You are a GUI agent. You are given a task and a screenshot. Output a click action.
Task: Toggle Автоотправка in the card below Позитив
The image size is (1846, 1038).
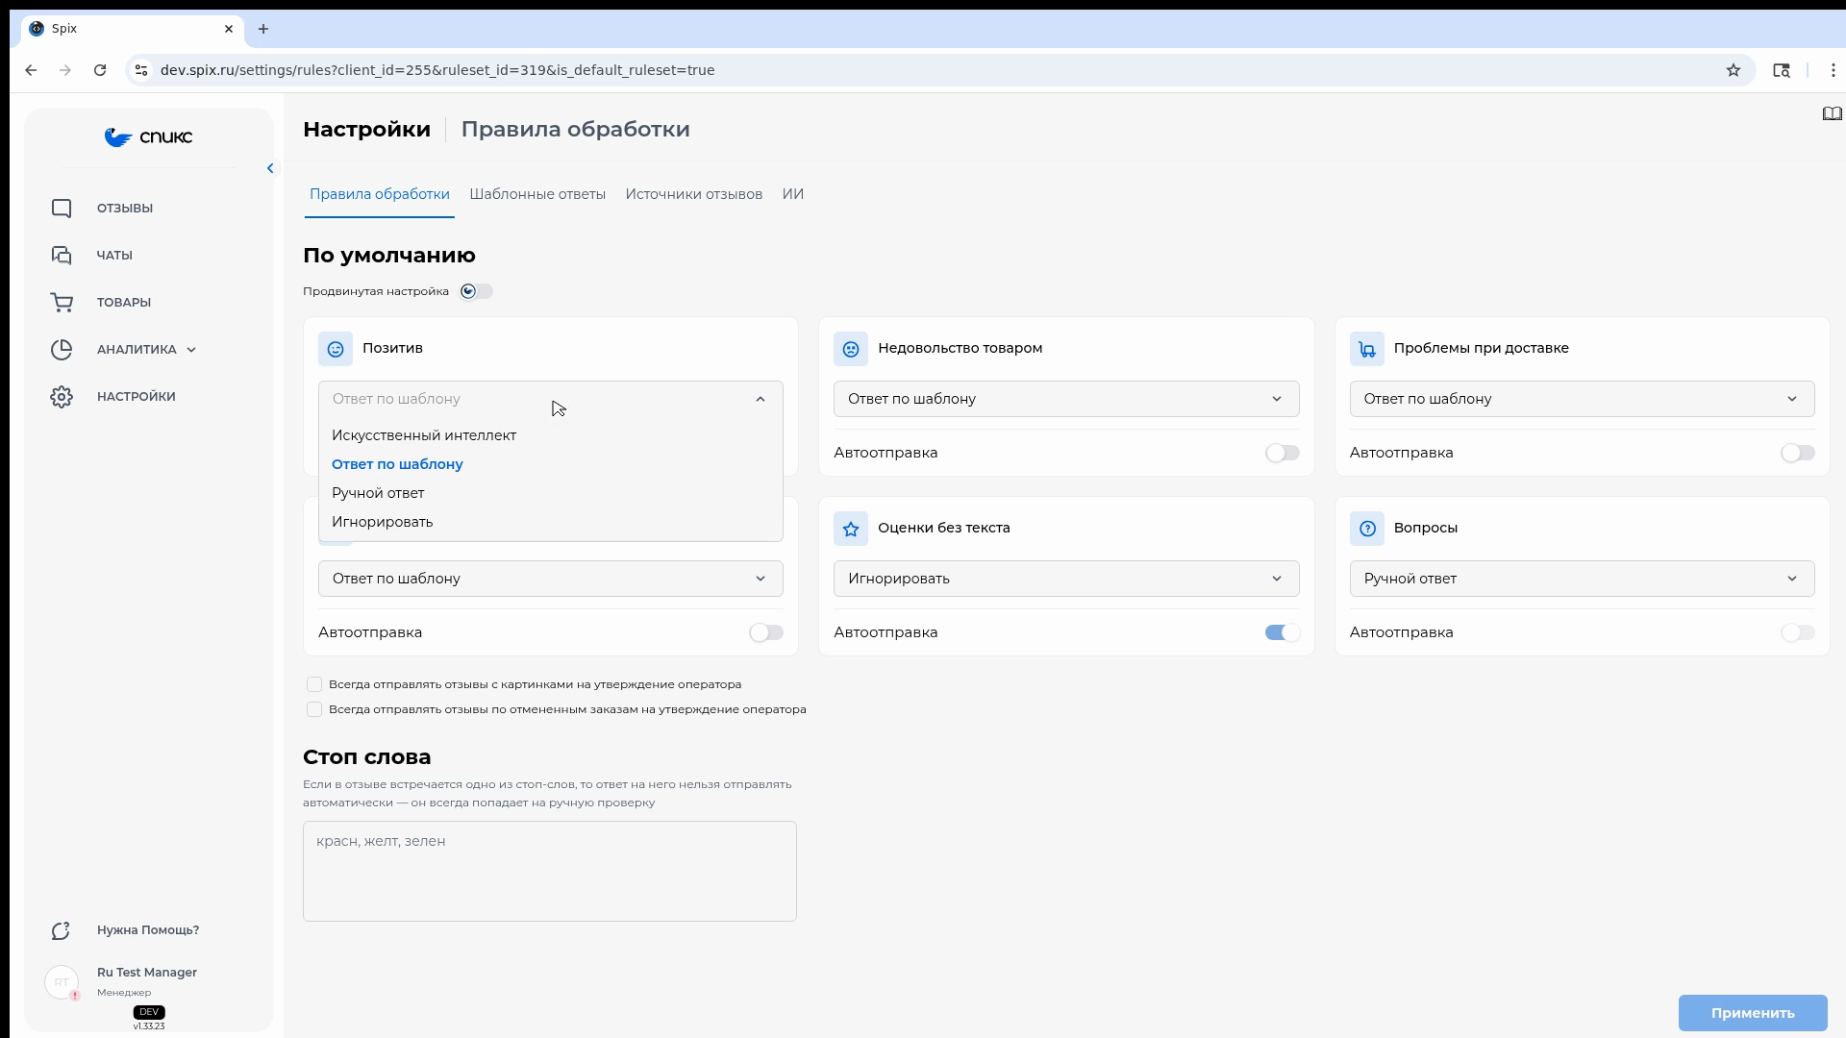point(766,632)
